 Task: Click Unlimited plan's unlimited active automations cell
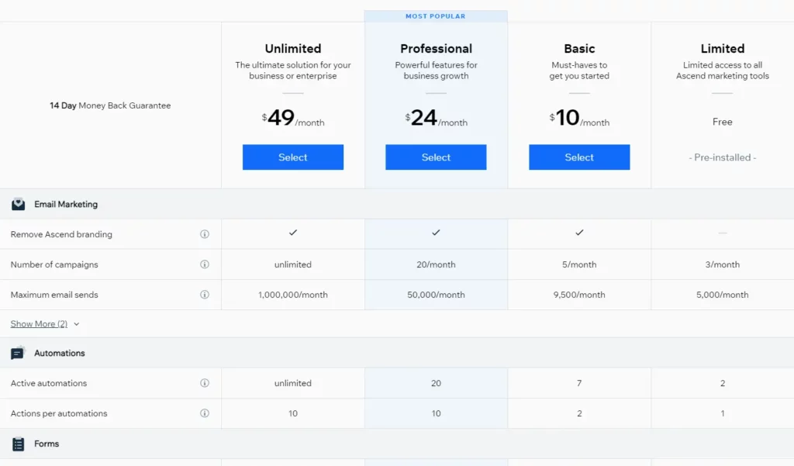tap(292, 383)
